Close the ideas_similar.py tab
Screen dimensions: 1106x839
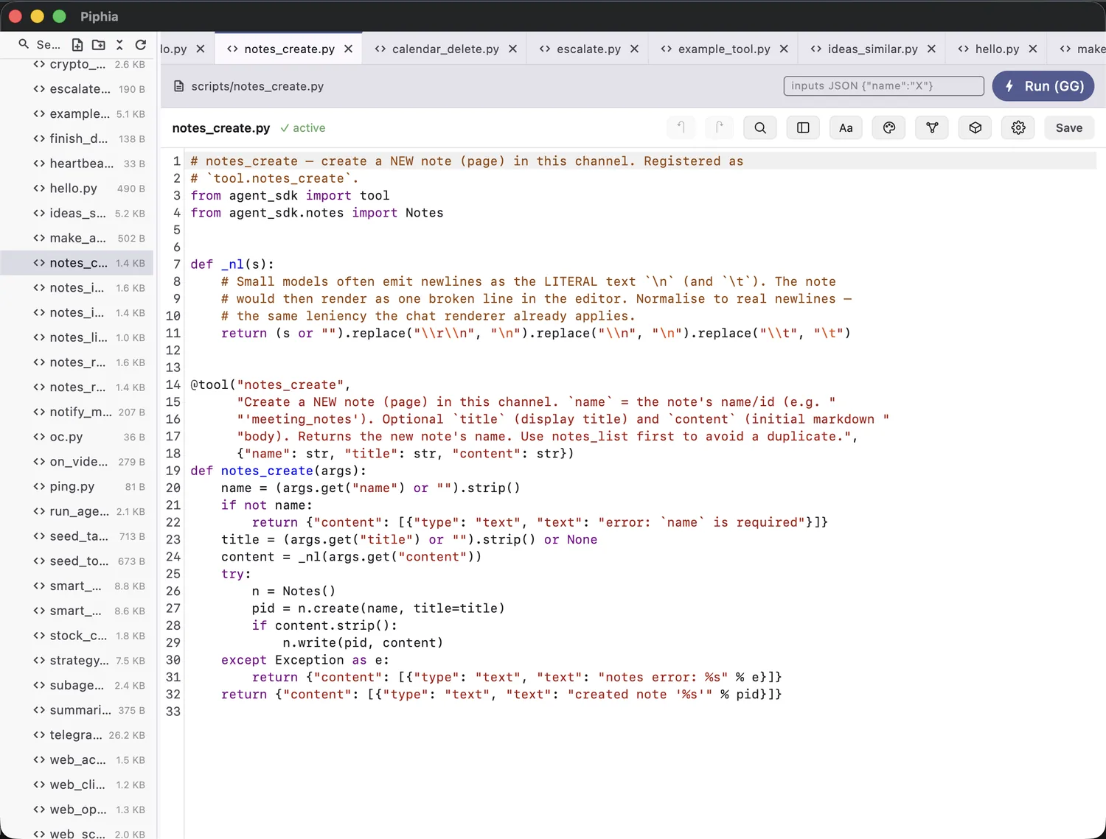point(931,49)
